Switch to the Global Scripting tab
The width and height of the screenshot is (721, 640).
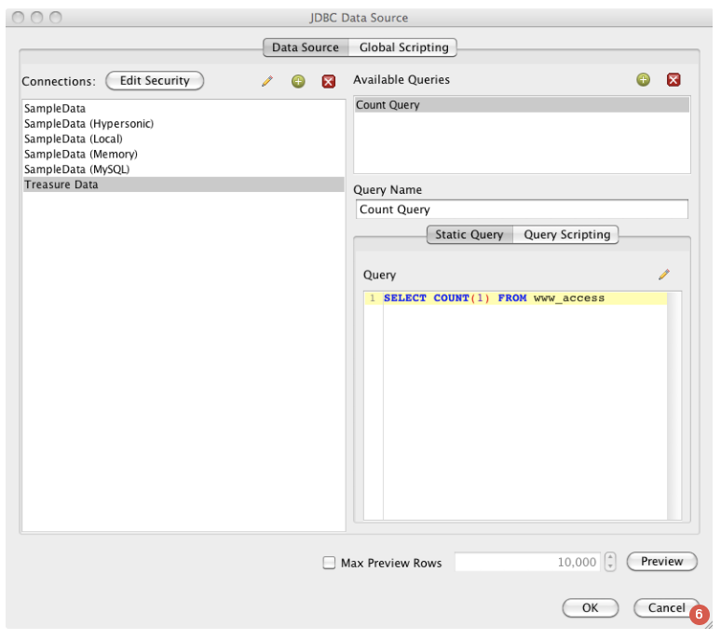click(403, 48)
